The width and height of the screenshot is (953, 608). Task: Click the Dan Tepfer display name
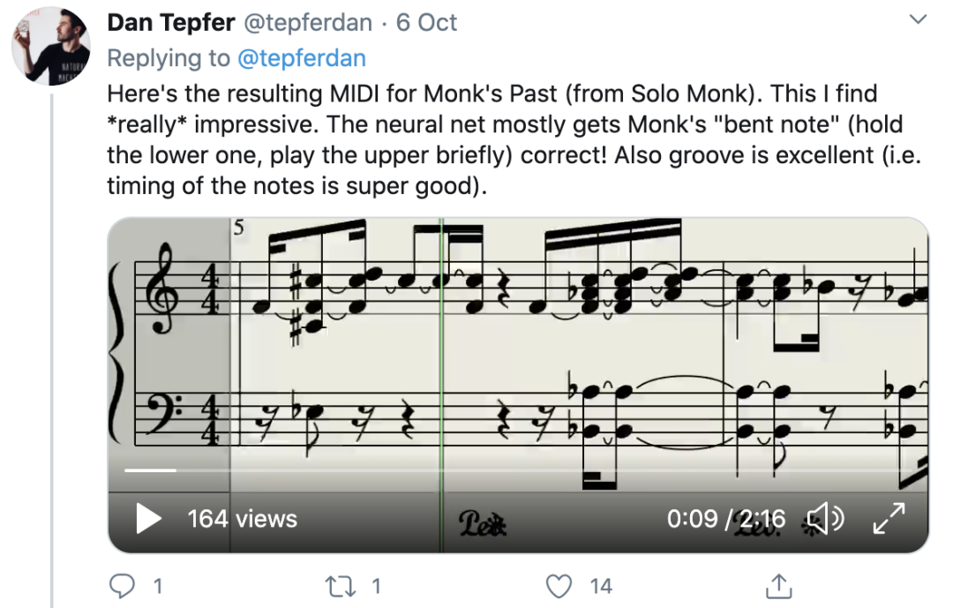click(171, 22)
